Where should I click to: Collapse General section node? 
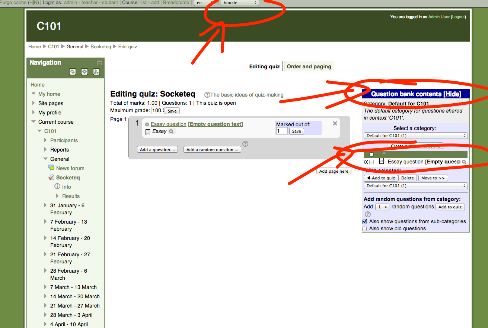point(45,159)
